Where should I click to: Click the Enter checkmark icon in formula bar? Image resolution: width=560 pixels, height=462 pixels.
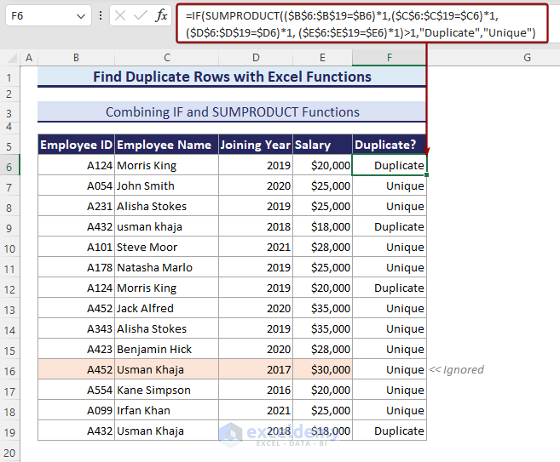[x=140, y=16]
